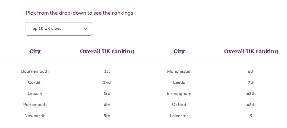Screen dimensions: 287x128
Task: Click the ranking value 9 for Leicester
Action: click(251, 116)
